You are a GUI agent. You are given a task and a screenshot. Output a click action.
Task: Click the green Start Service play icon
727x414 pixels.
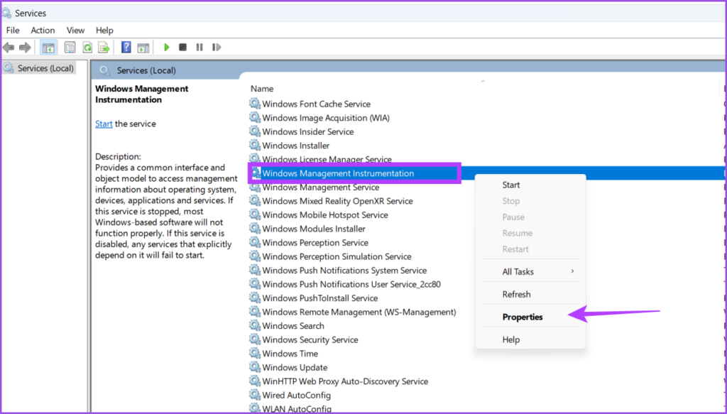166,48
